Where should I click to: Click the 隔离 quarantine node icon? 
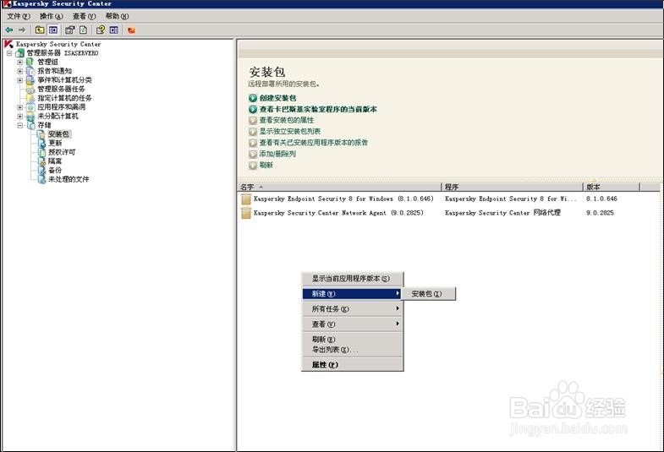(x=41, y=161)
